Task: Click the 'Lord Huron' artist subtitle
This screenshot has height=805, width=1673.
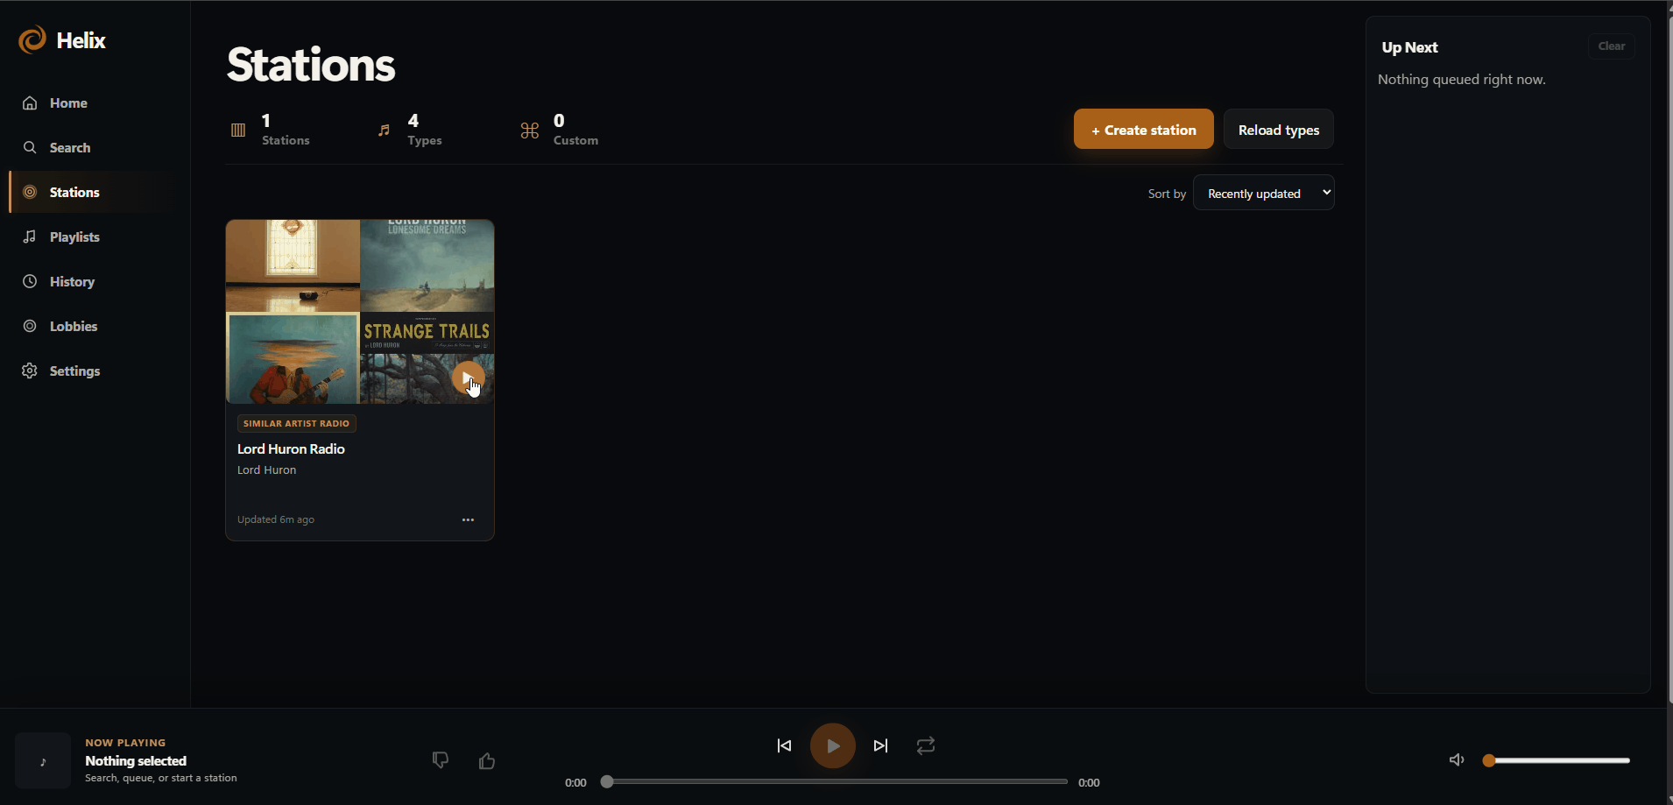Action: click(x=267, y=470)
